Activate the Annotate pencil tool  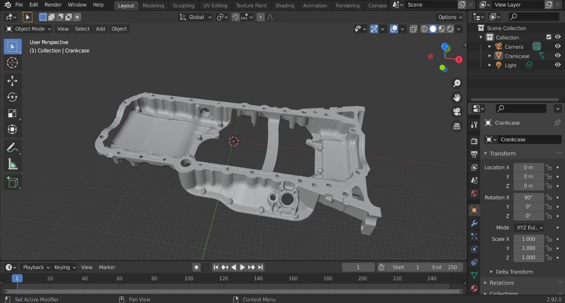point(12,148)
